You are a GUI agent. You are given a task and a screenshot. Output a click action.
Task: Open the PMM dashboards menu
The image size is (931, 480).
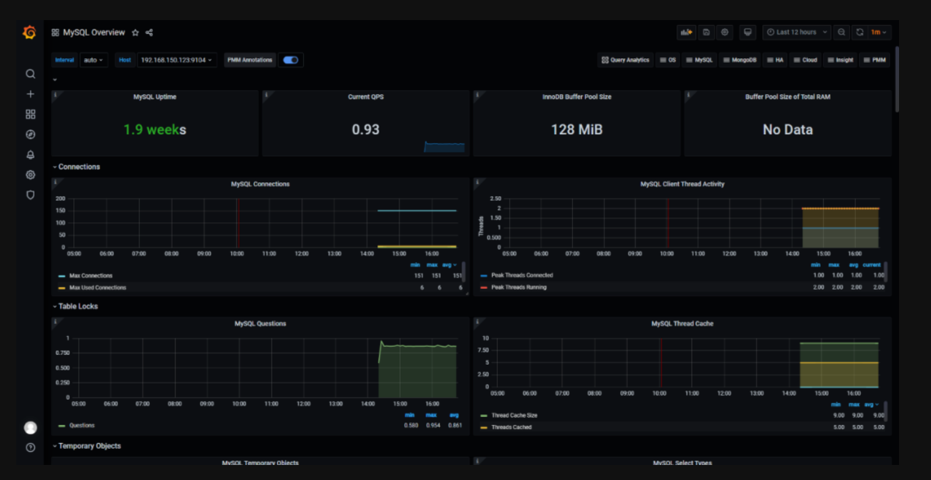coord(875,60)
